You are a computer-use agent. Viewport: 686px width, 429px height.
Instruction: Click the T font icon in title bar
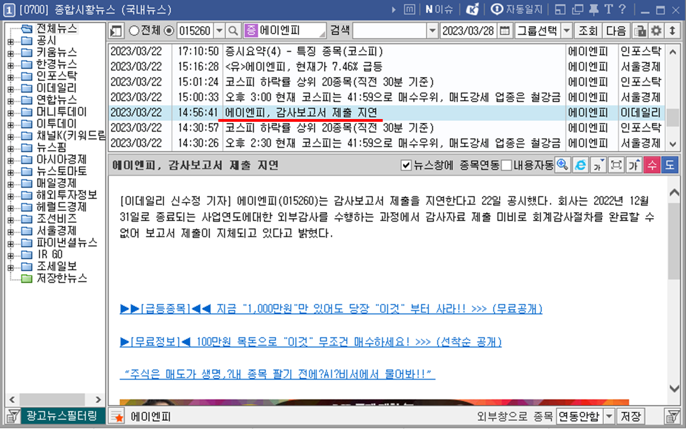(608, 9)
